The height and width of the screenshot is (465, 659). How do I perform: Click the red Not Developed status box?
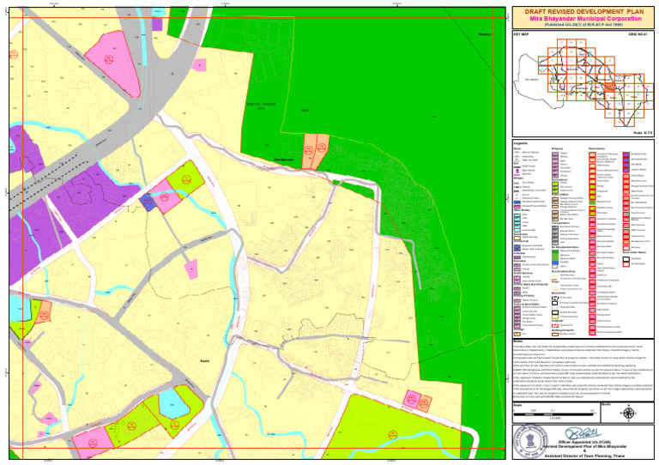pos(626,264)
